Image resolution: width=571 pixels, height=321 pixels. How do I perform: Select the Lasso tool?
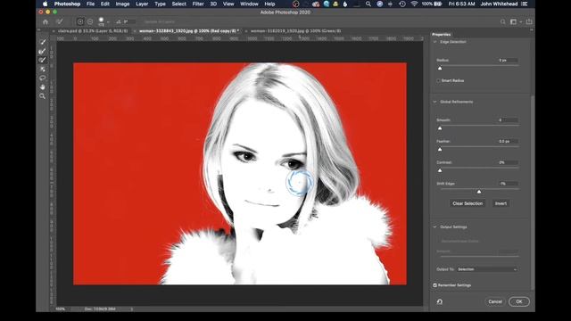tap(42, 78)
